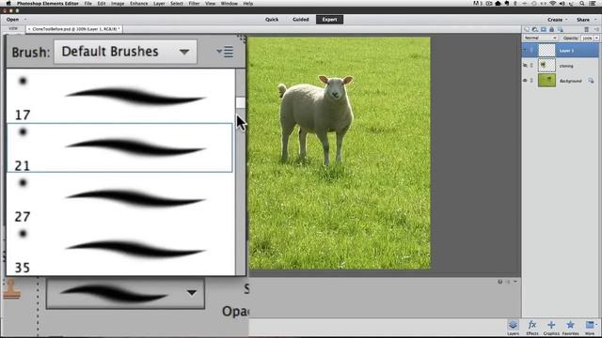Open the Default Brushes dropdown
Viewport: 602px width, 338px height.
(x=125, y=52)
